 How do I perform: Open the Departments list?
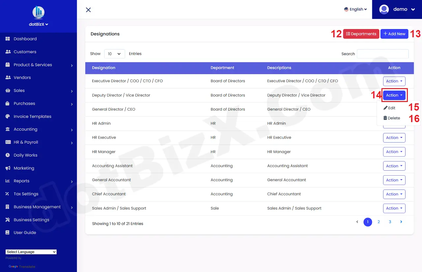(x=361, y=34)
